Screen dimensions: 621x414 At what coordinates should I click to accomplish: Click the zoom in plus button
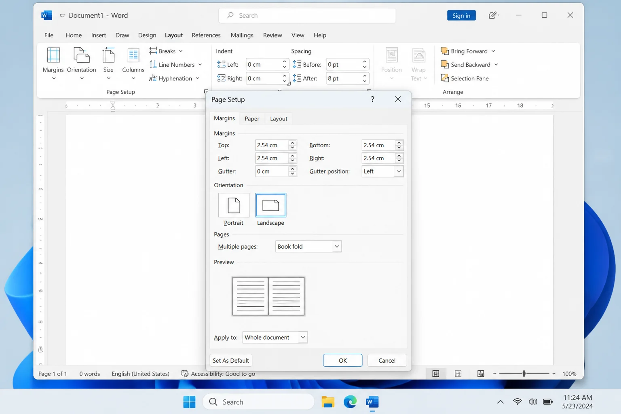[554, 374]
